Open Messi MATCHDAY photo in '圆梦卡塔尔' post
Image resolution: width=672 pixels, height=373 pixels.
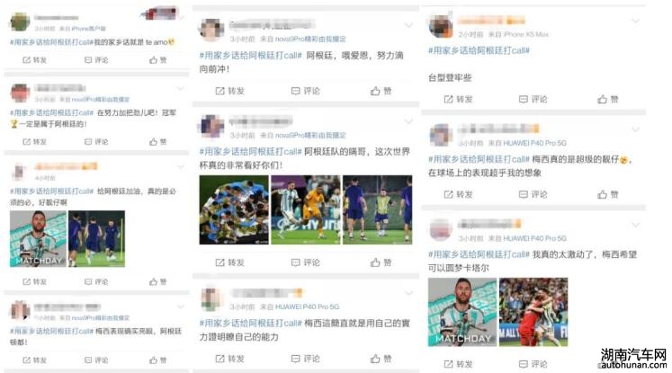tap(462, 312)
